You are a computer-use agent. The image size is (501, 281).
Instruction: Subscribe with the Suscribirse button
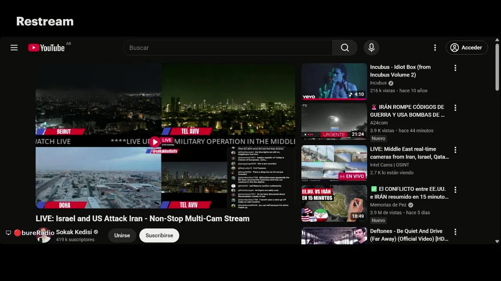click(x=159, y=235)
